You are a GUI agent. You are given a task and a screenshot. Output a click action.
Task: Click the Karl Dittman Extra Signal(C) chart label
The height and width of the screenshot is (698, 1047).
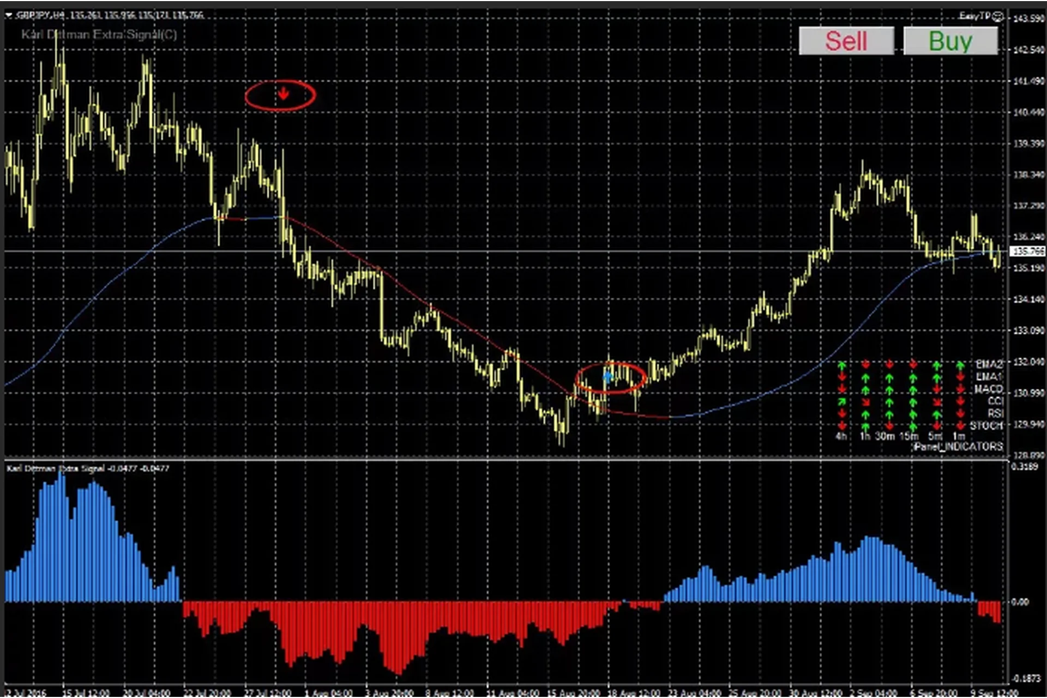pos(99,35)
